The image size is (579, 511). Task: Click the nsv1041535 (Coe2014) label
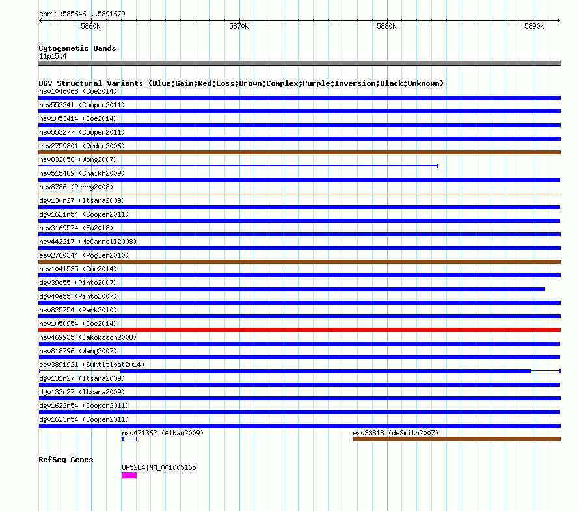[78, 269]
